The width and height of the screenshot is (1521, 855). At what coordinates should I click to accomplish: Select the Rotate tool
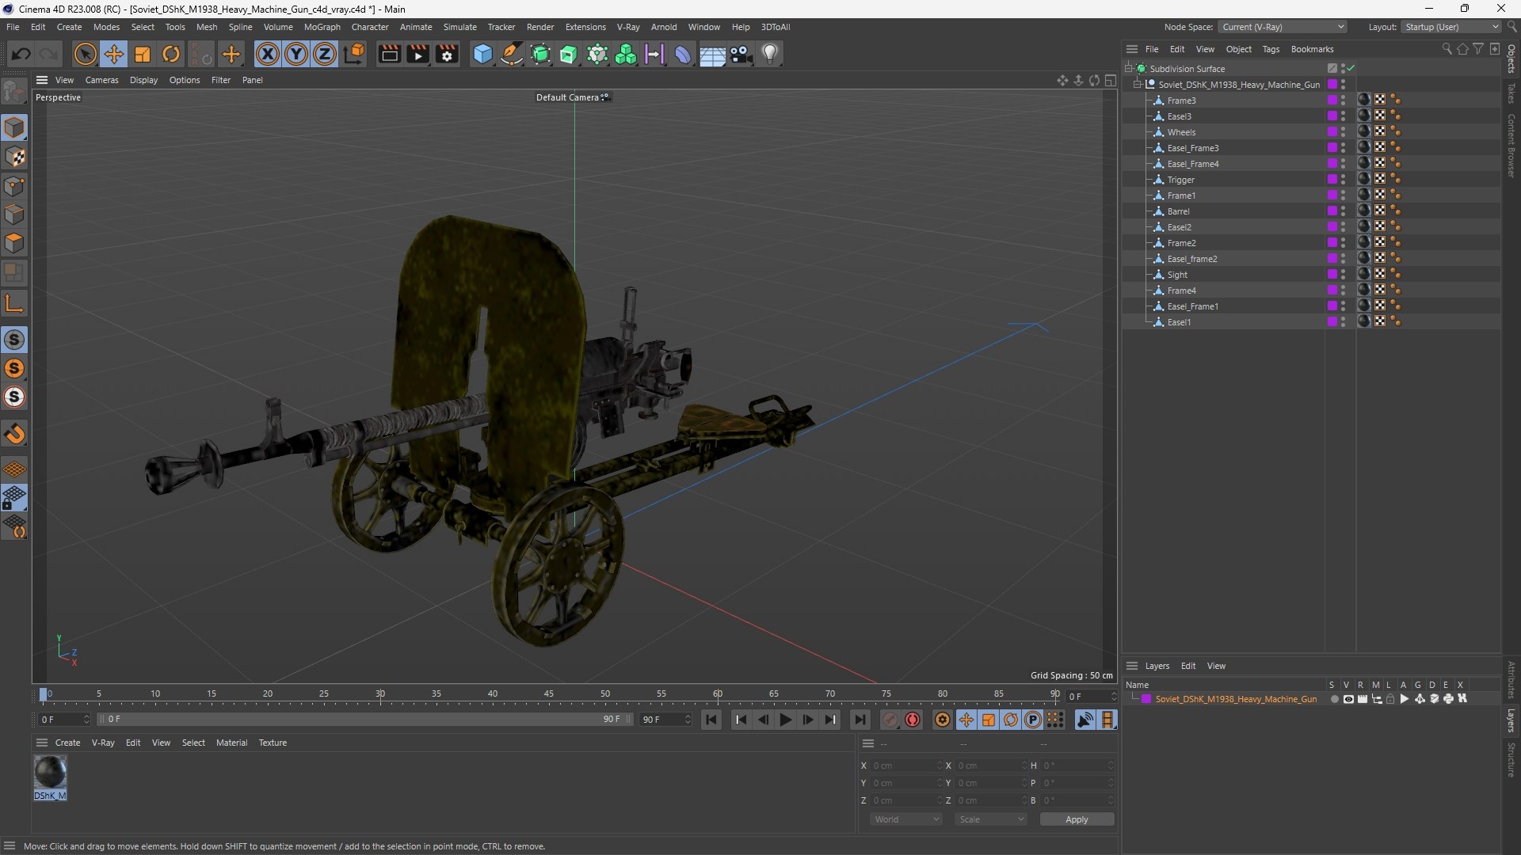(x=171, y=54)
